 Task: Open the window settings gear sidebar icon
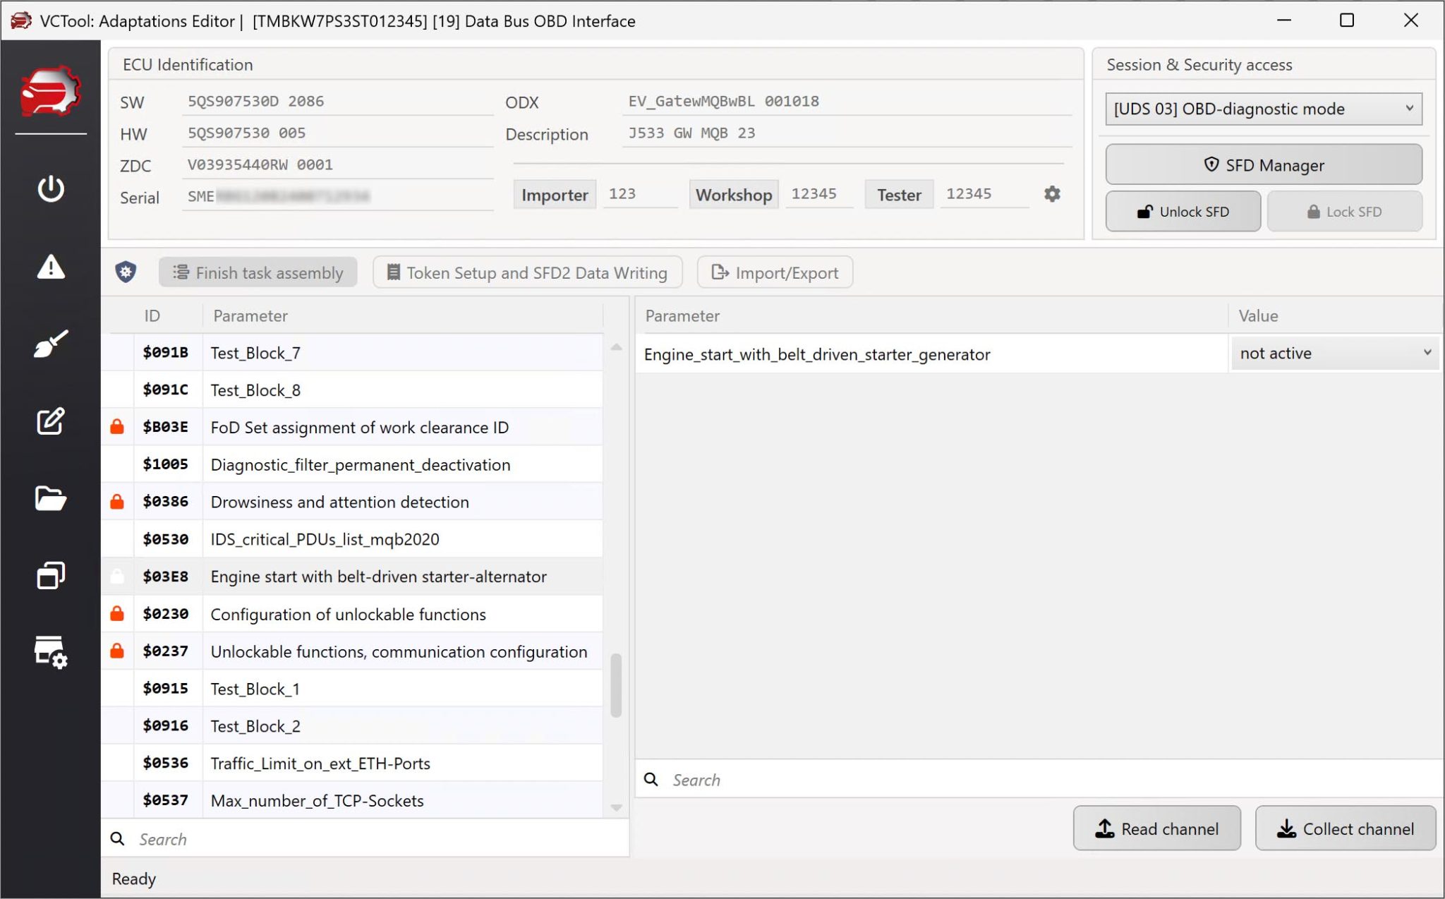click(51, 652)
